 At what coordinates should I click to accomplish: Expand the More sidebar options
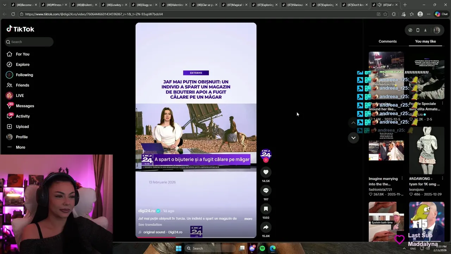(20, 147)
